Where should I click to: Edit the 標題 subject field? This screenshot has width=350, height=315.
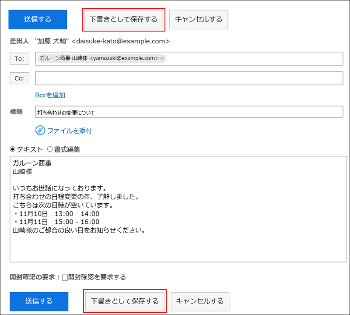click(189, 112)
